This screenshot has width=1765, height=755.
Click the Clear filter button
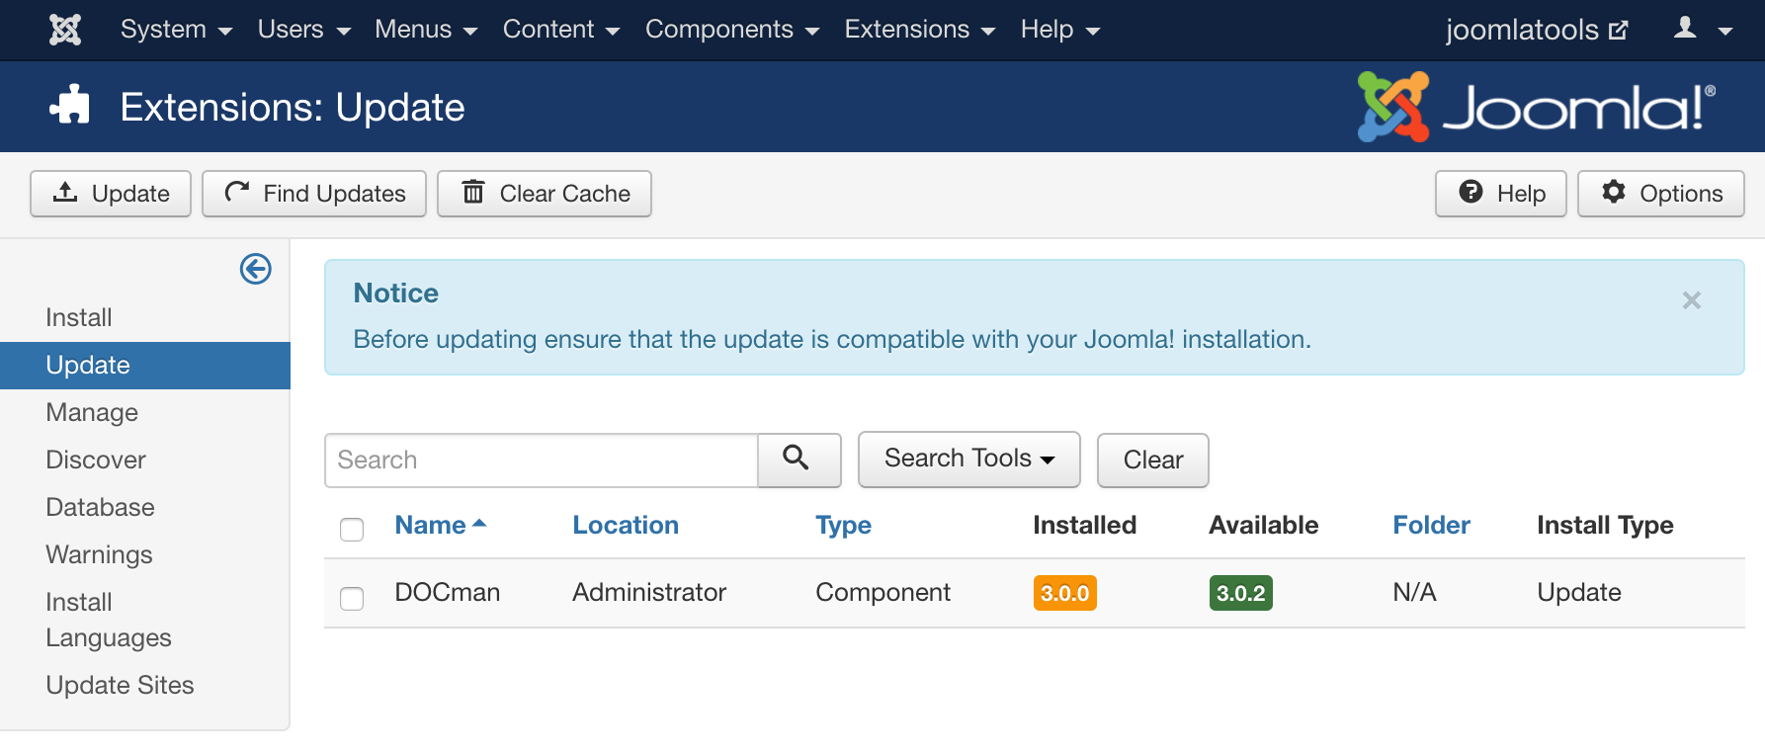click(x=1152, y=460)
